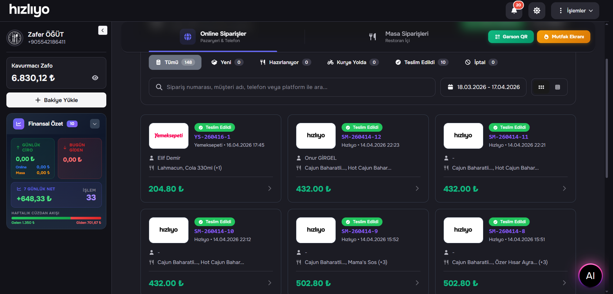Image resolution: width=613 pixels, height=294 pixels.
Task: Toggle the light/dark theme sun icon
Action: coord(537,11)
